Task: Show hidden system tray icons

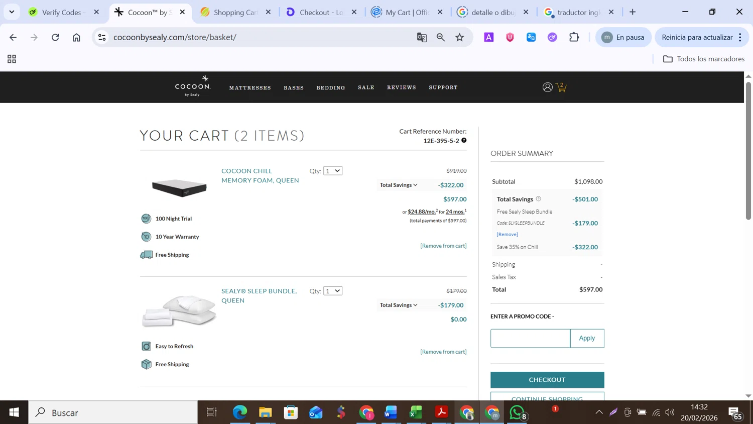Action: (599, 412)
